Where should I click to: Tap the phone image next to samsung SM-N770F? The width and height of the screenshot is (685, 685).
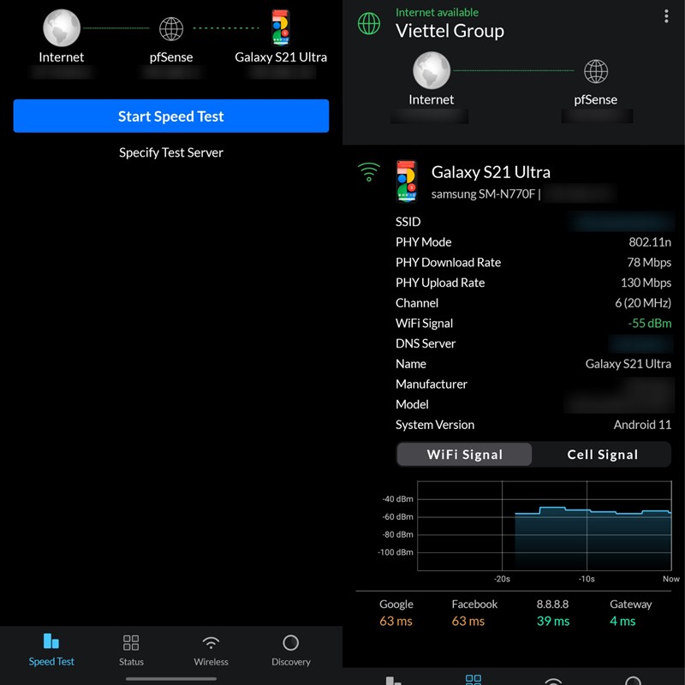tap(407, 182)
